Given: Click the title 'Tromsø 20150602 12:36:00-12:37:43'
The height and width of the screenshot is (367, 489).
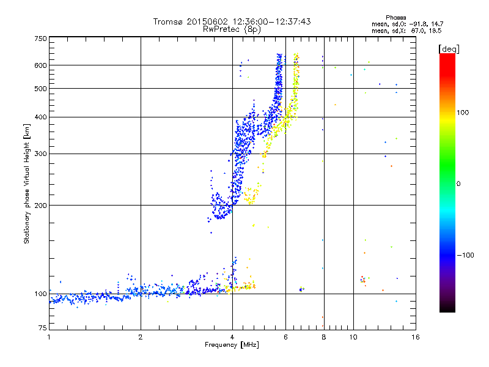Looking at the screenshot, I should tap(232, 21).
